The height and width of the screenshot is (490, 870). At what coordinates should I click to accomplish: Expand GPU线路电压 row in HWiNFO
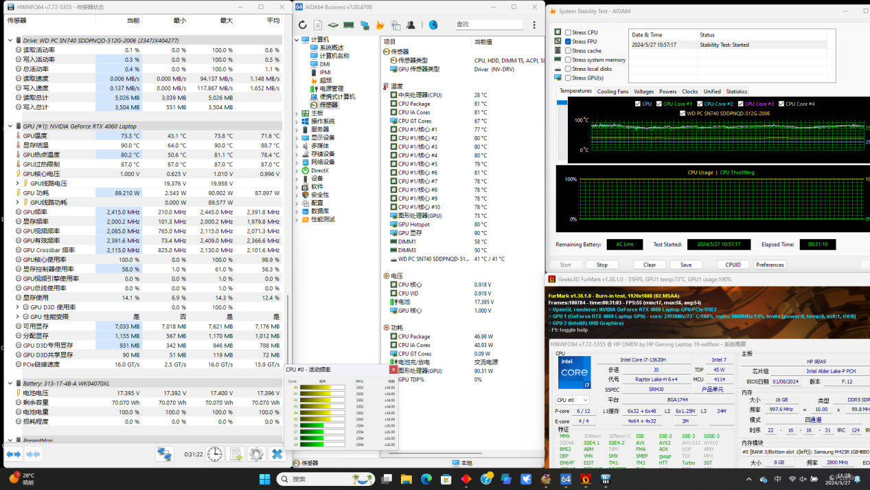(17, 183)
